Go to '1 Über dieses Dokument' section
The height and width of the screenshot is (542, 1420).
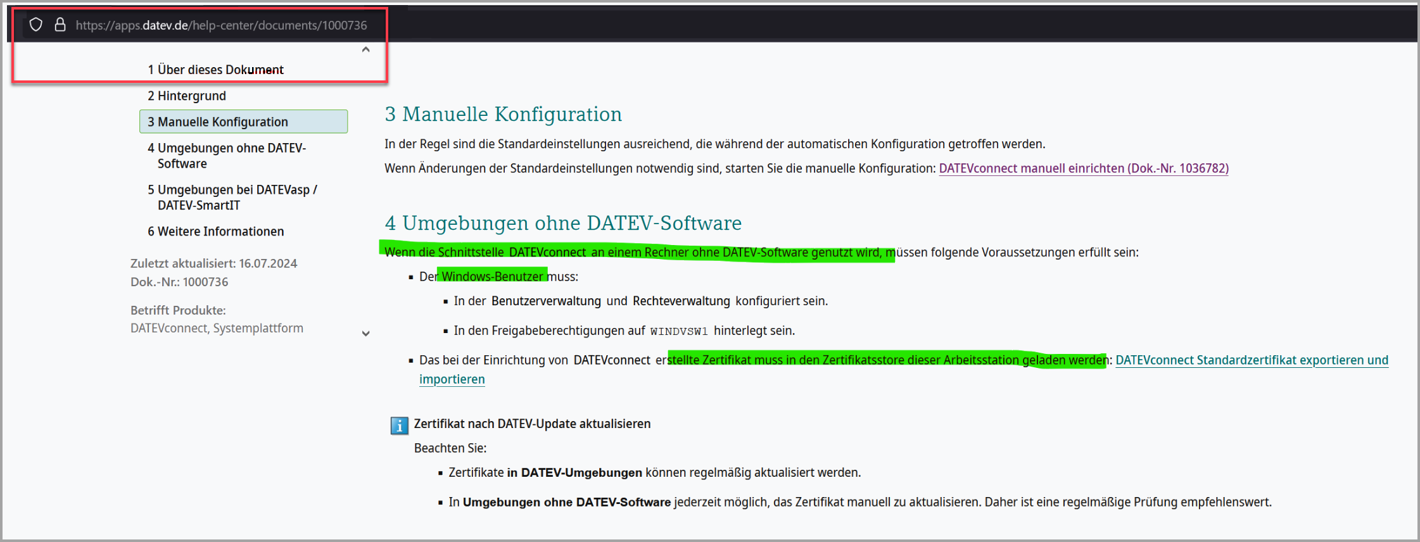(215, 70)
